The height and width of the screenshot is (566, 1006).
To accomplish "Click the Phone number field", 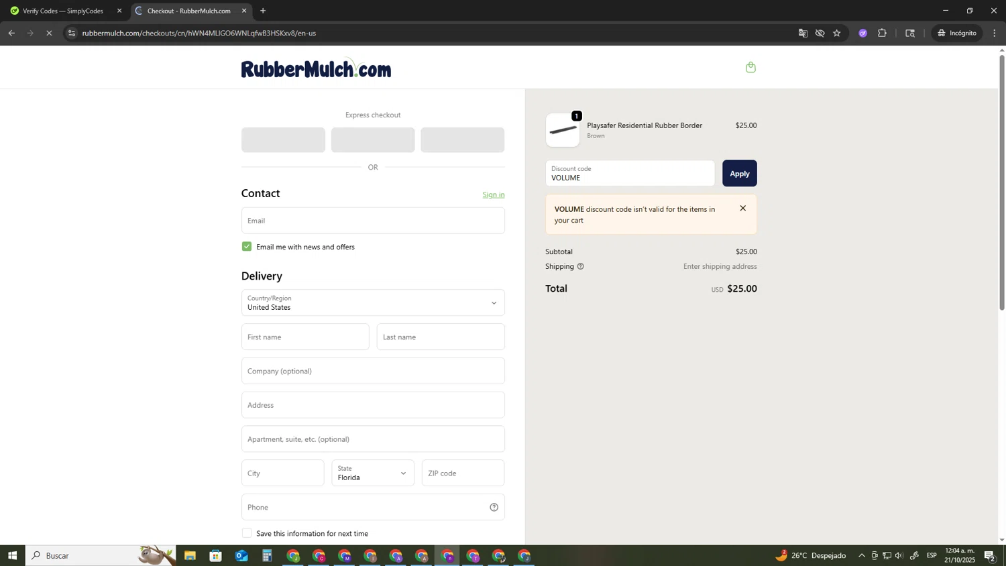I will (x=373, y=508).
